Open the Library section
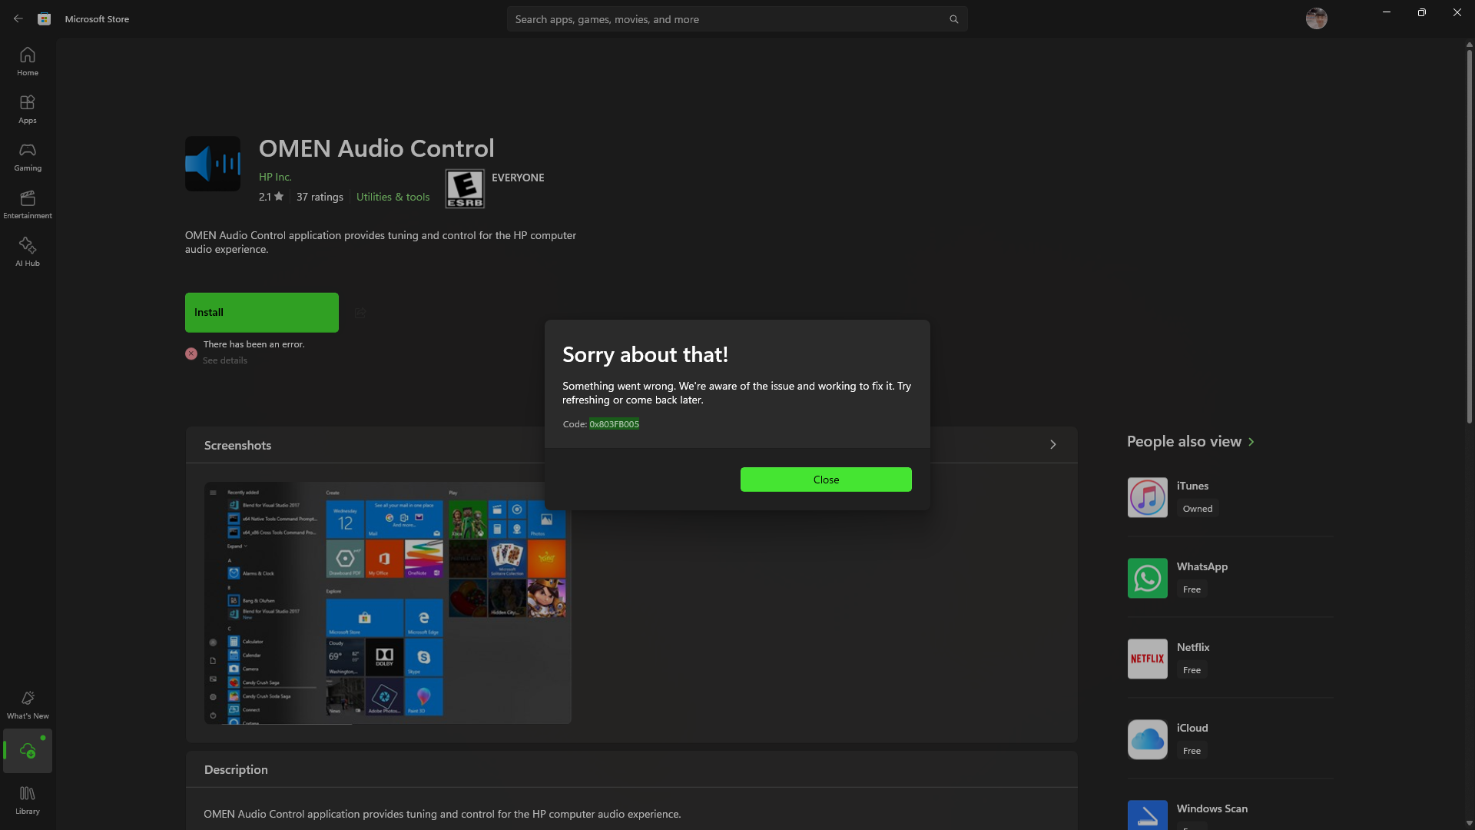 (x=27, y=799)
